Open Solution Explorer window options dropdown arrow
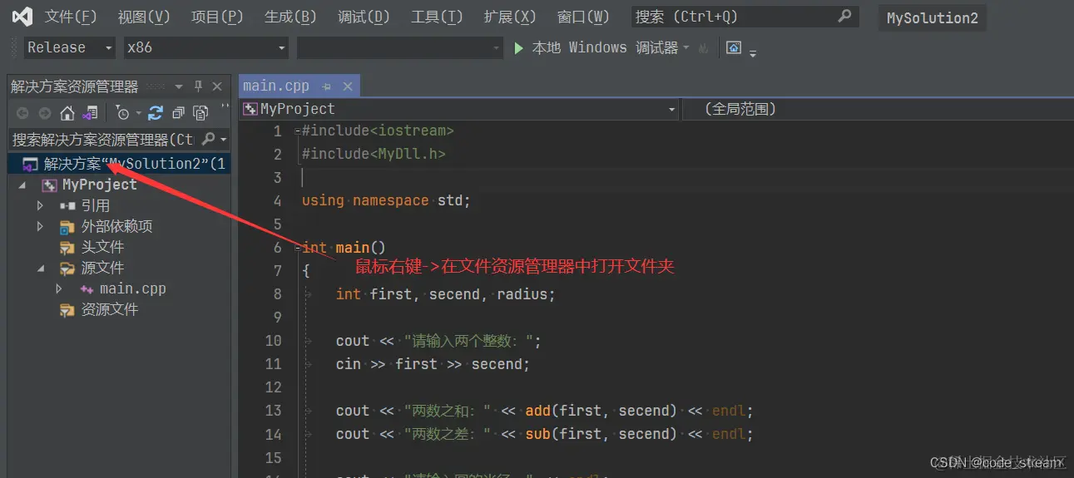The height and width of the screenshot is (478, 1074). pyautogui.click(x=178, y=86)
